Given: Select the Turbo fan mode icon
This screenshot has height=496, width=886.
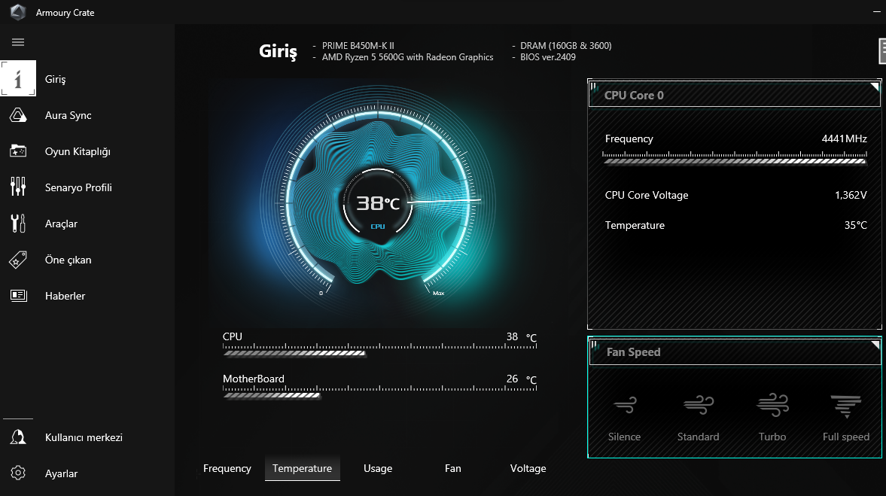Looking at the screenshot, I should (772, 404).
